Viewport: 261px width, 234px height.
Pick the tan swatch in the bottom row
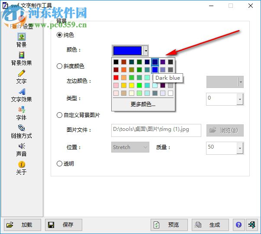click(124, 93)
